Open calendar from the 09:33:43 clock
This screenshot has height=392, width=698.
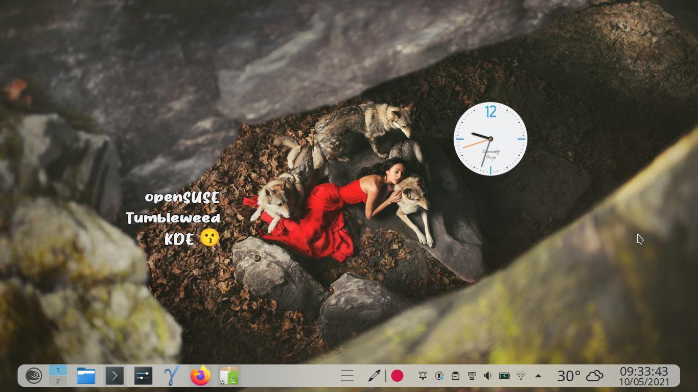(644, 371)
